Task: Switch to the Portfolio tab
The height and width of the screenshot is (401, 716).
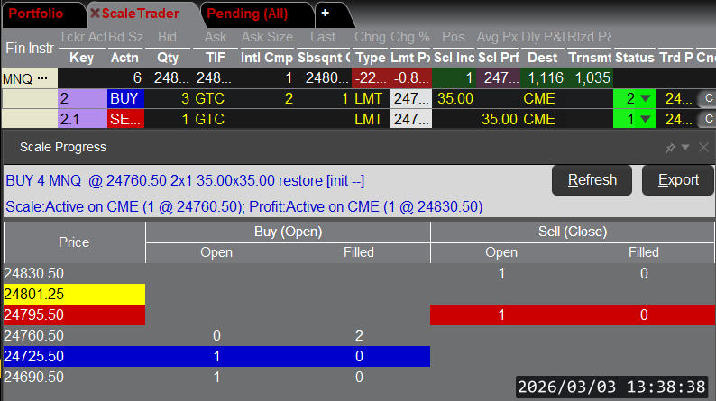Action: tap(42, 14)
